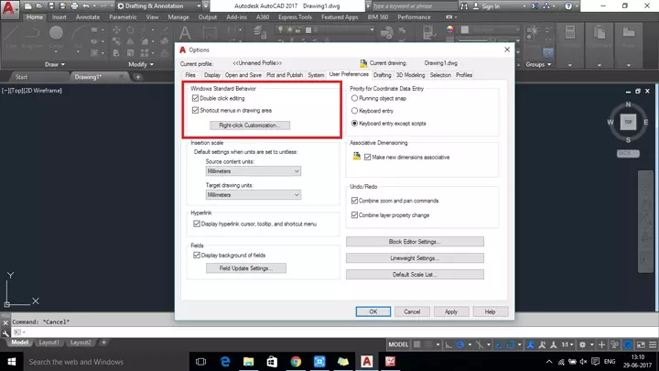Open the AutoCAD application menu logo
Viewport: 659px width, 371px height.
point(10,8)
